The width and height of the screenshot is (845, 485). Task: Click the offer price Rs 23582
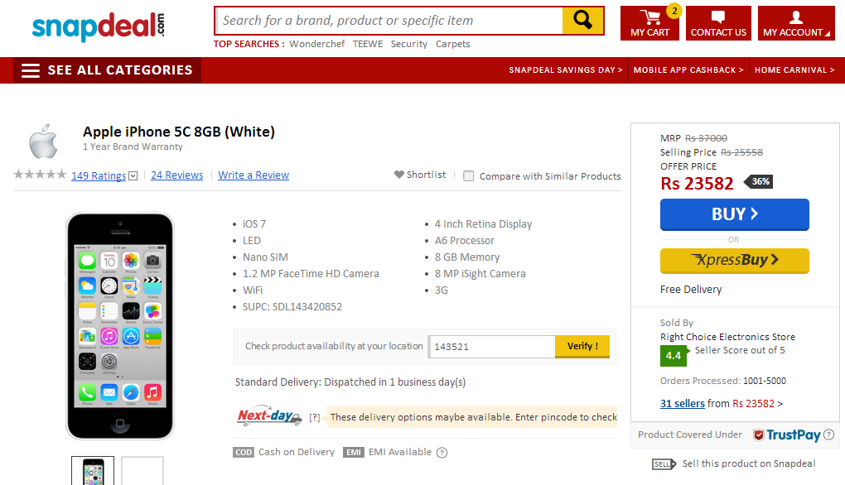point(697,184)
